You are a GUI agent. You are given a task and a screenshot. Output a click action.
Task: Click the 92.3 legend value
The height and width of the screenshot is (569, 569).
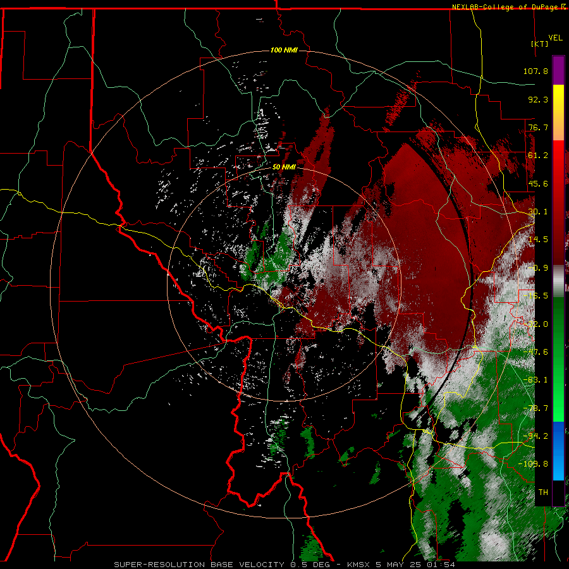(x=538, y=99)
